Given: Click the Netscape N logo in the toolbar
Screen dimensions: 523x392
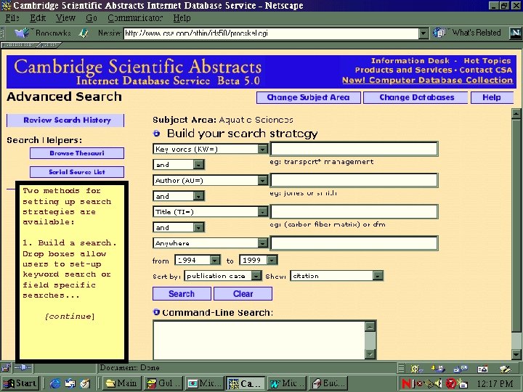Looking at the screenshot, I should [x=515, y=33].
